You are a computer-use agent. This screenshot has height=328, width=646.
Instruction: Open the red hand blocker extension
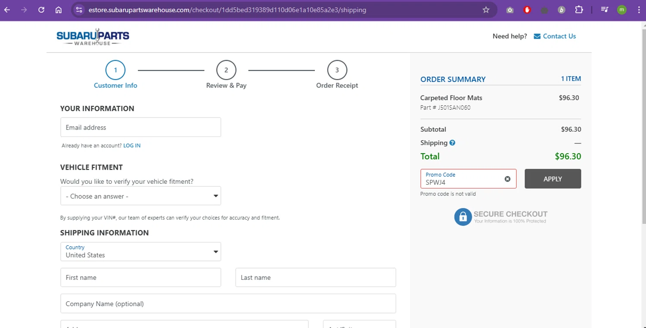pyautogui.click(x=527, y=10)
